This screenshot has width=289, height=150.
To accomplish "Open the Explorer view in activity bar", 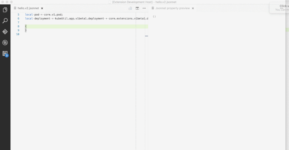I will tap(5, 10).
